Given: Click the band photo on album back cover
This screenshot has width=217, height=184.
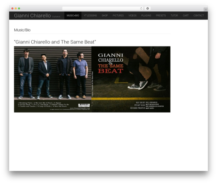Looking at the screenshot, I should pyautogui.click(x=53, y=73).
